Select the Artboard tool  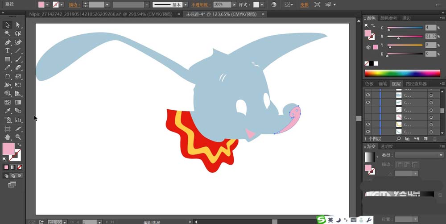pyautogui.click(x=8, y=129)
